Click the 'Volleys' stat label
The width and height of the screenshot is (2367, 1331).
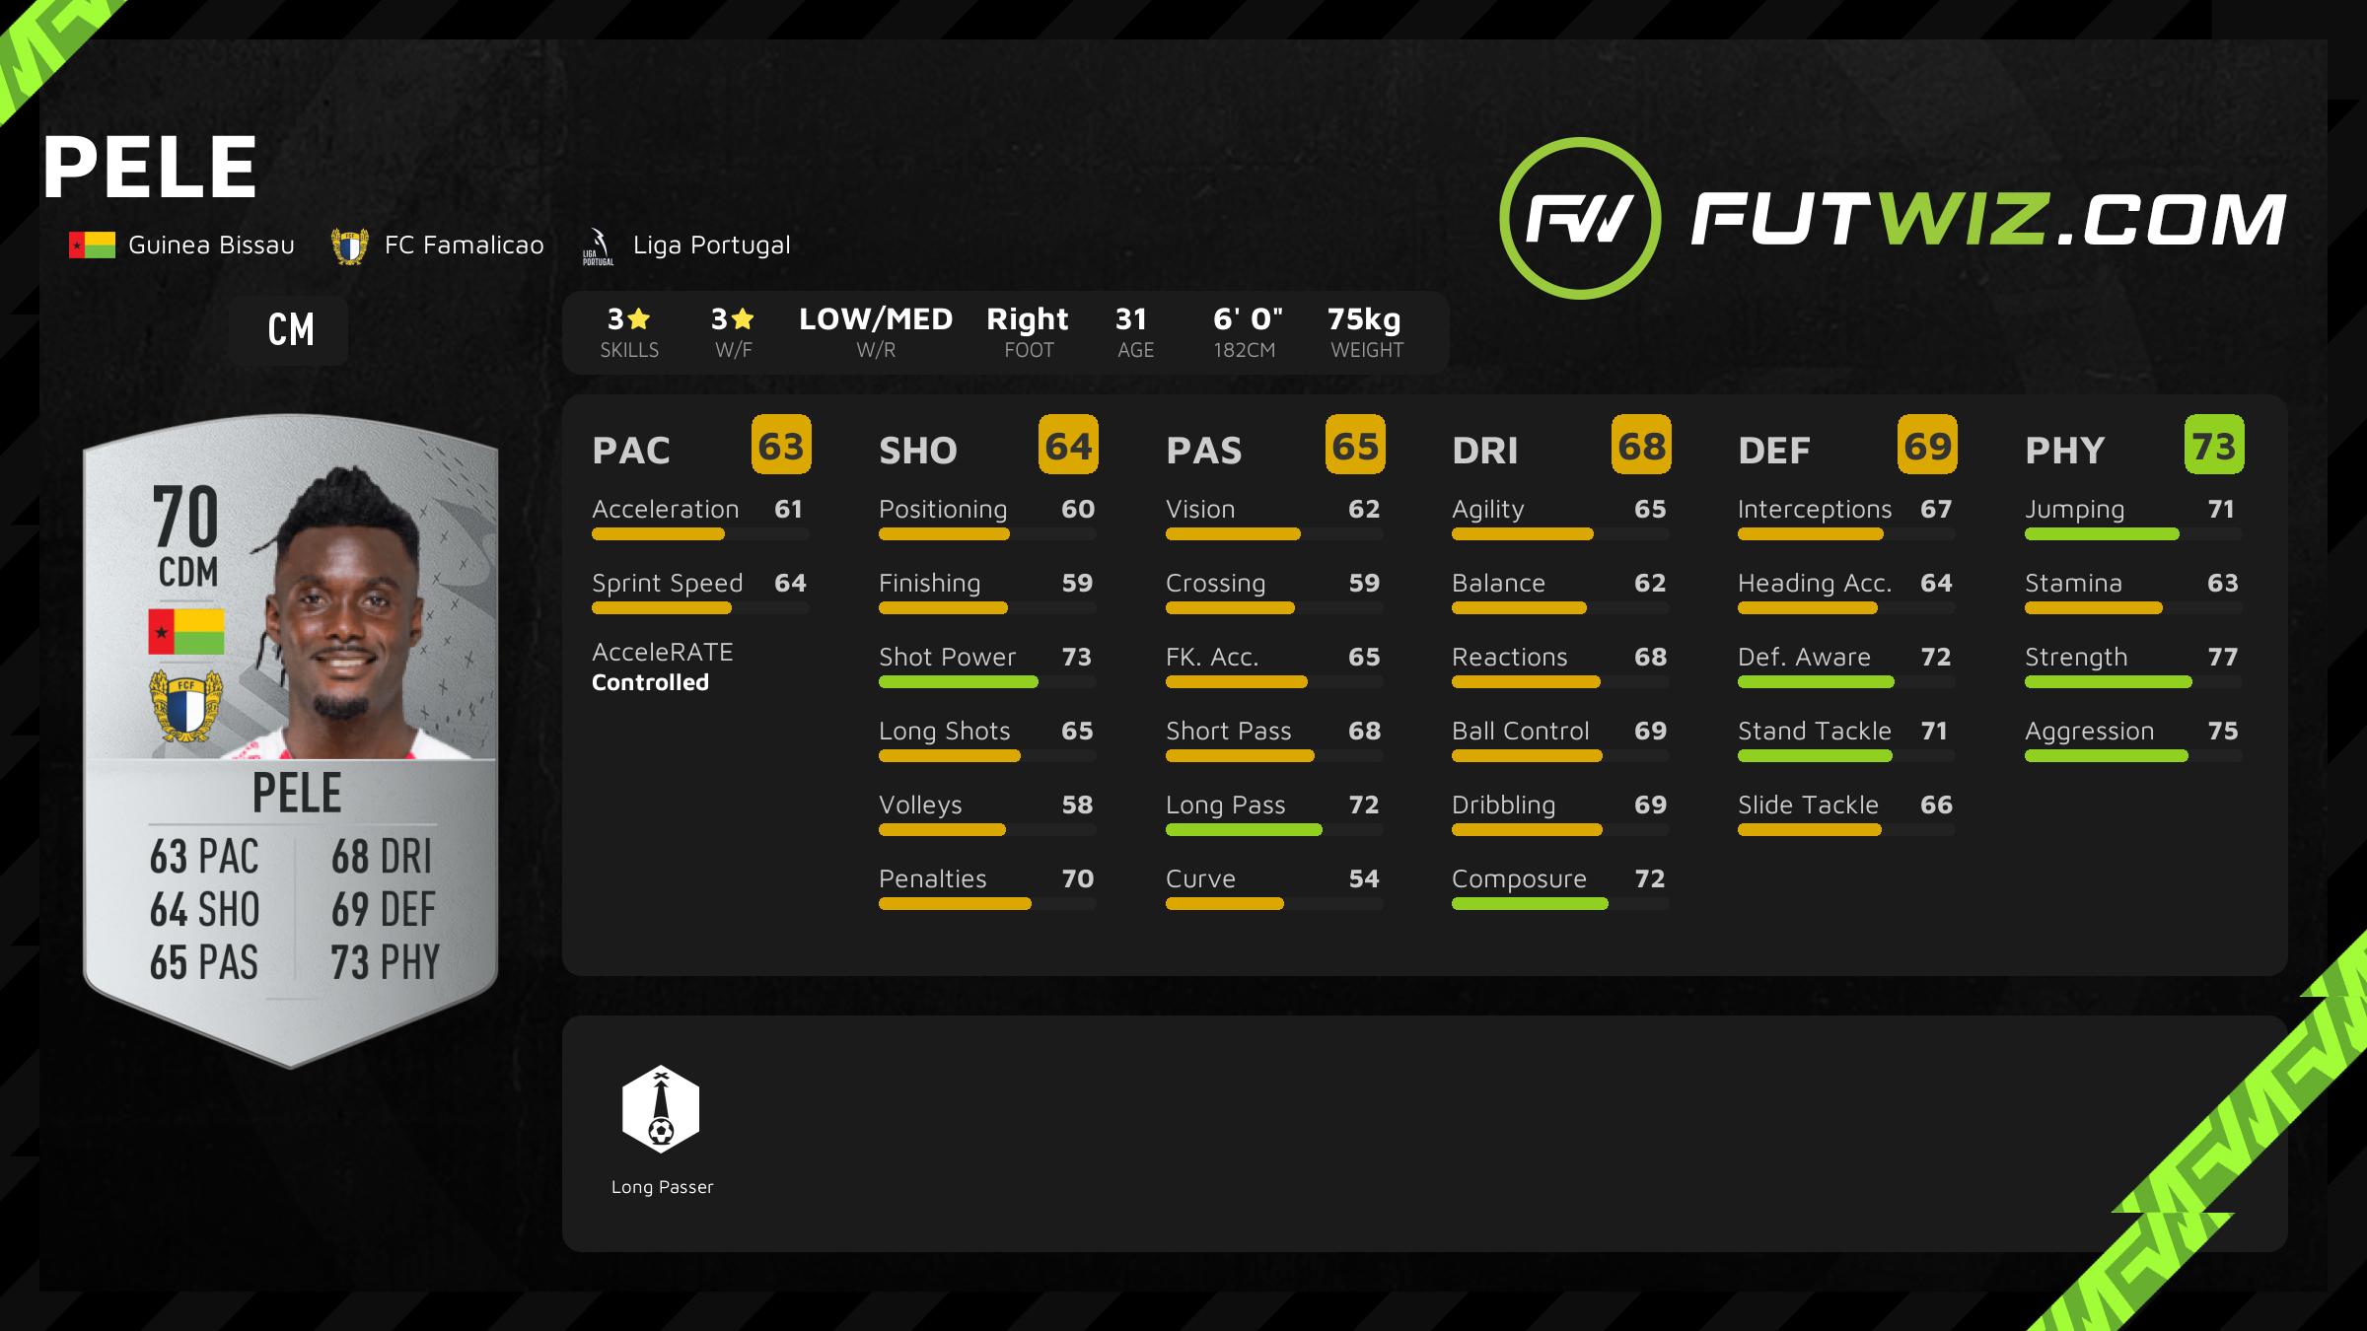pyautogui.click(x=920, y=806)
